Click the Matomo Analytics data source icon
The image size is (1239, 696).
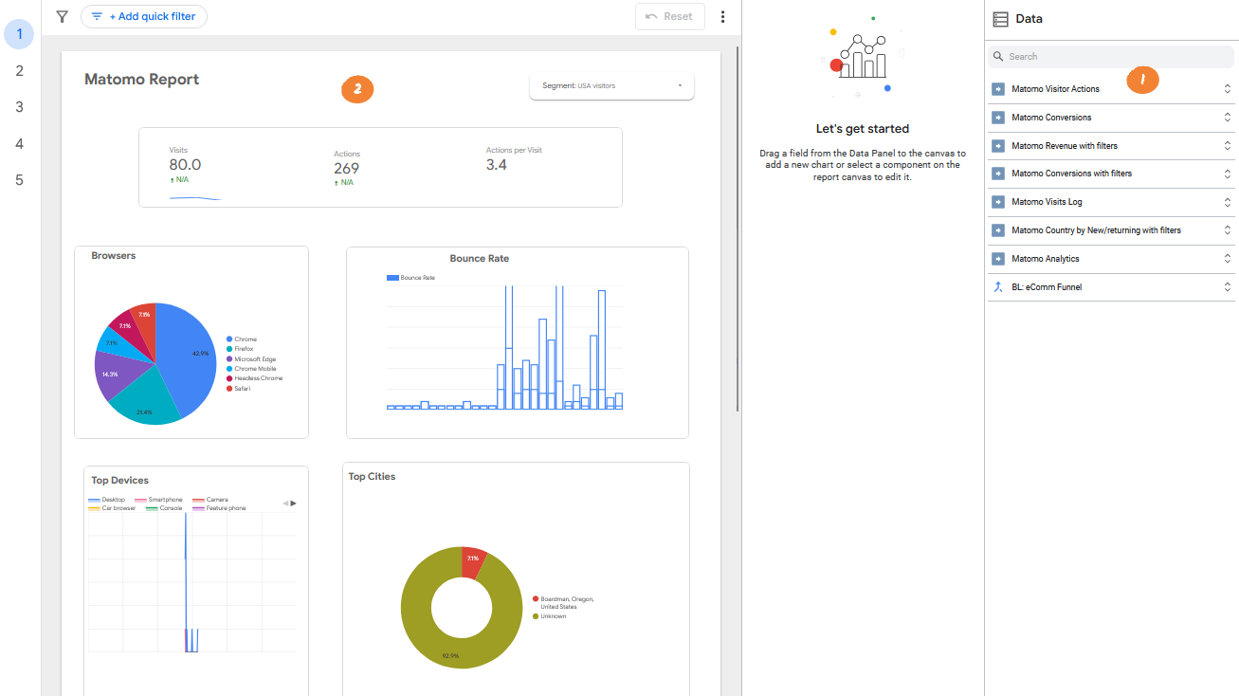[998, 259]
